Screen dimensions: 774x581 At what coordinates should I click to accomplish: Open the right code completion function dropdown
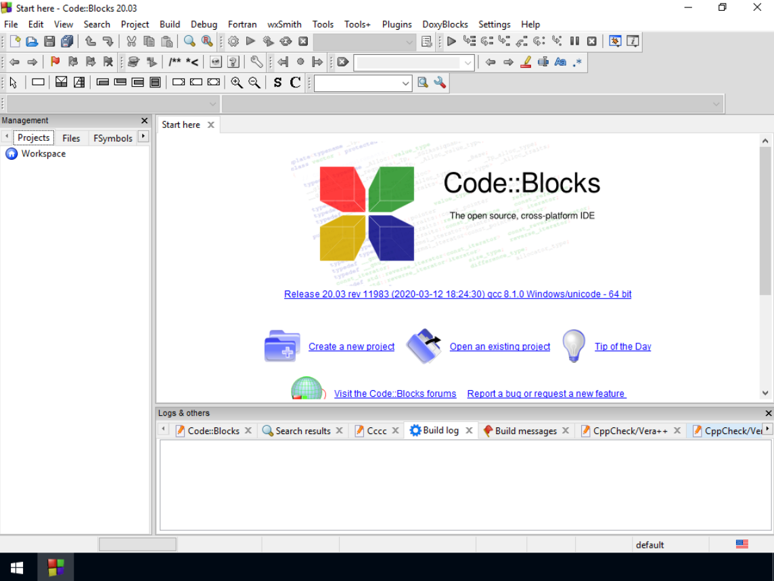716,104
